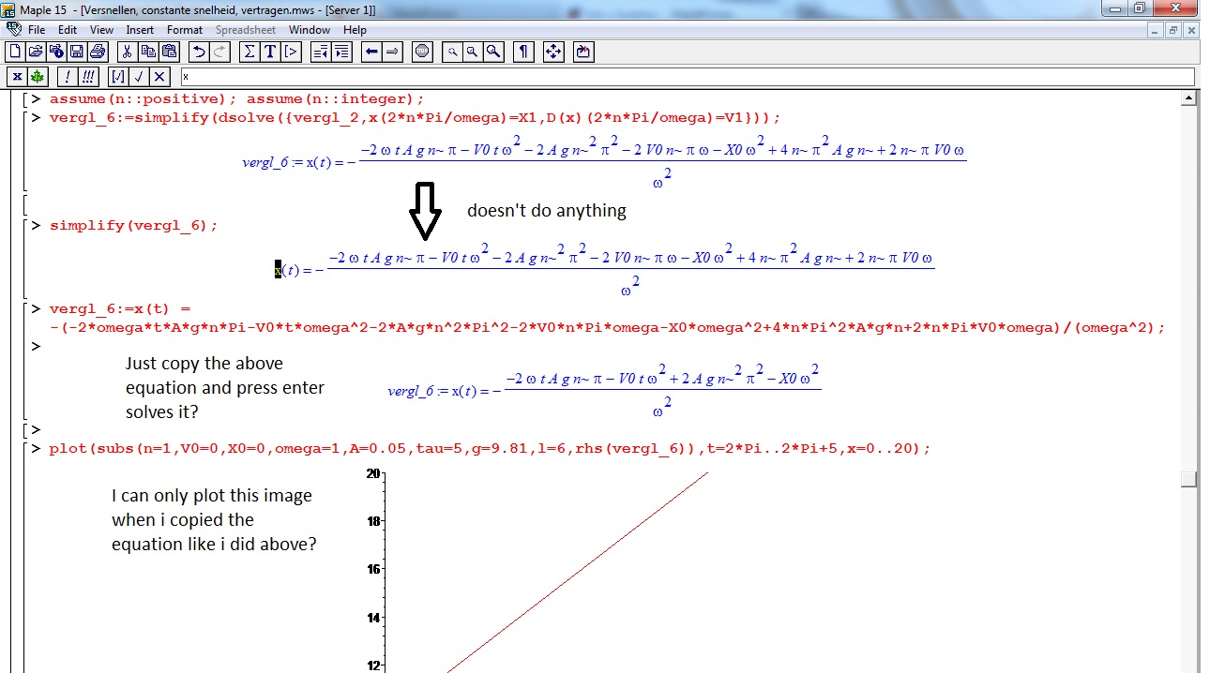This screenshot has height=673, width=1210.
Task: Open the File menu
Action: (x=37, y=30)
